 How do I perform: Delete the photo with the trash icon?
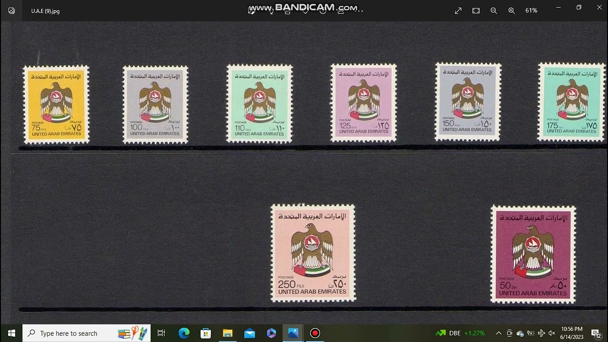pos(287,10)
